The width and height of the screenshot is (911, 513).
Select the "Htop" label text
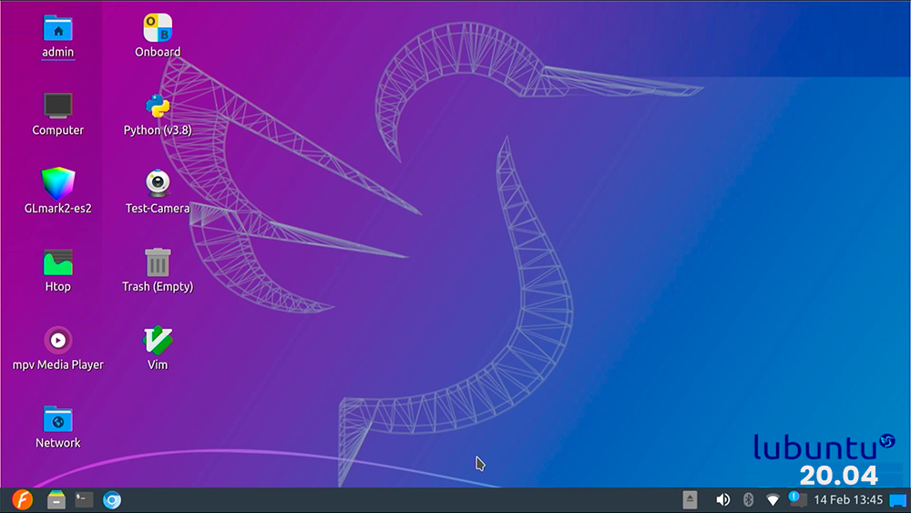pyautogui.click(x=58, y=286)
